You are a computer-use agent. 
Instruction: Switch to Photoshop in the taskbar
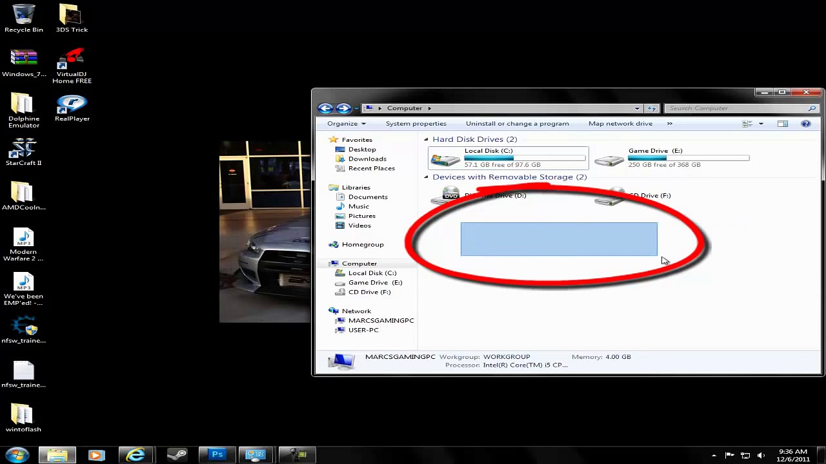[x=217, y=455]
